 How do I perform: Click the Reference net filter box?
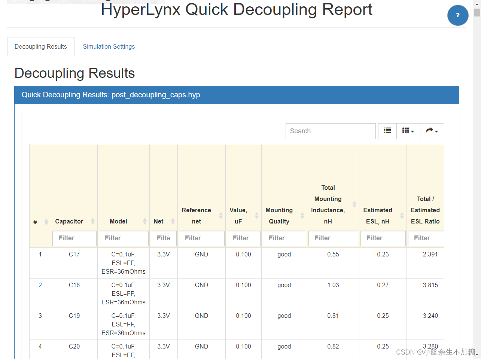202,238
